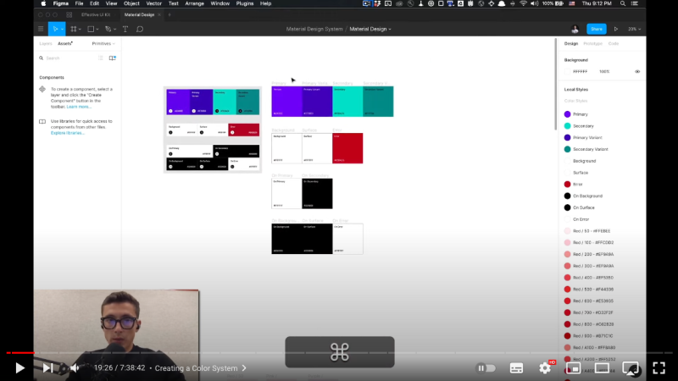
Task: Close the Material Design tab
Action: [159, 14]
